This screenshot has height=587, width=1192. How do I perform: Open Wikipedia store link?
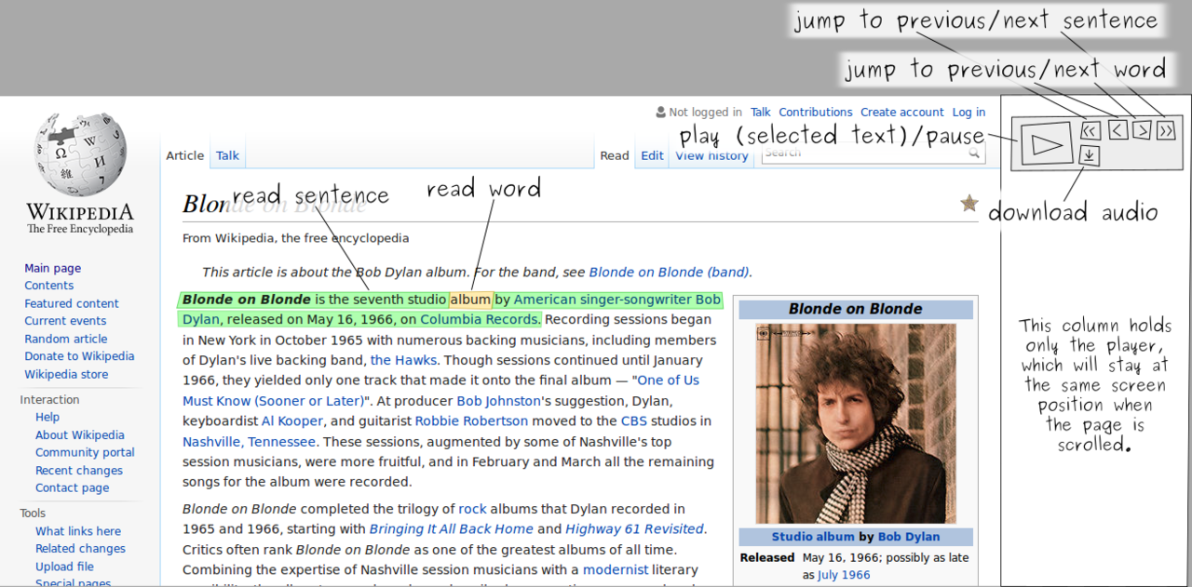(x=66, y=374)
